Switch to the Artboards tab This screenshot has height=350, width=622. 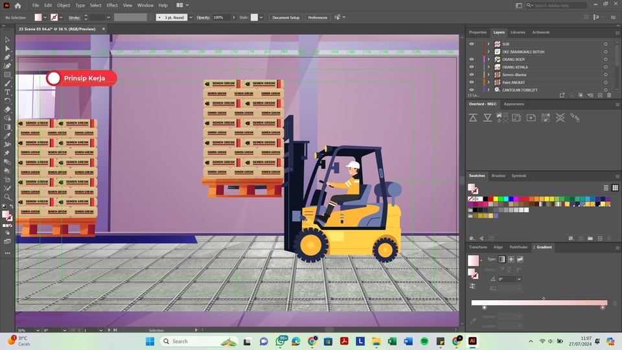540,32
